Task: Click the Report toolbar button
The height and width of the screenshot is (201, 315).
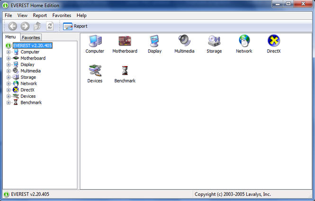Action: 75,26
